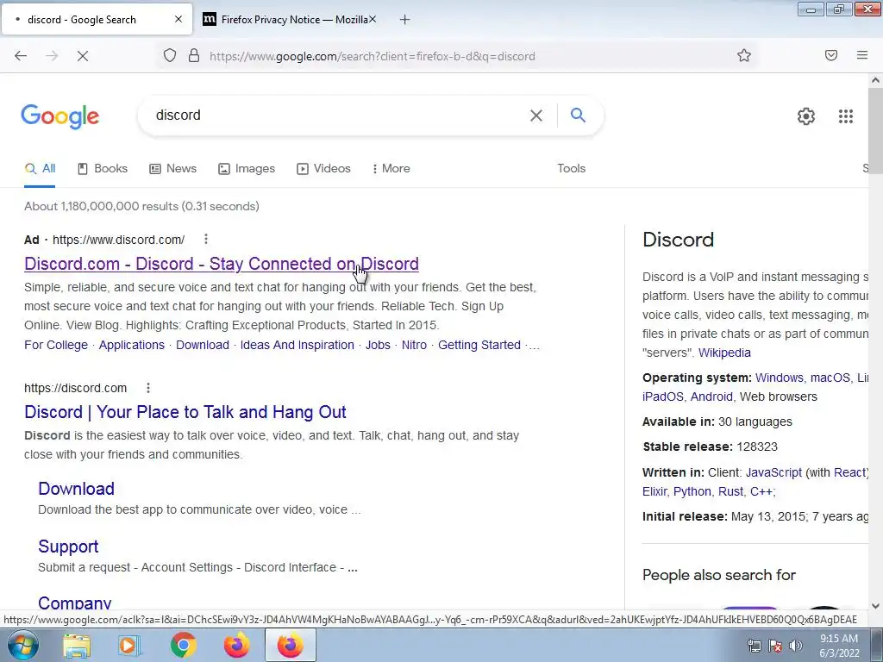Click the page vertical scrollbar up arrow
Screen dimensions: 883x662
tap(875, 80)
